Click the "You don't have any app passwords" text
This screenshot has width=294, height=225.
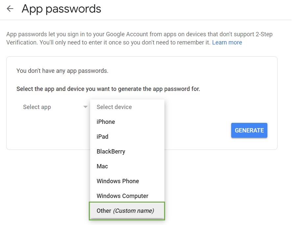[62, 70]
